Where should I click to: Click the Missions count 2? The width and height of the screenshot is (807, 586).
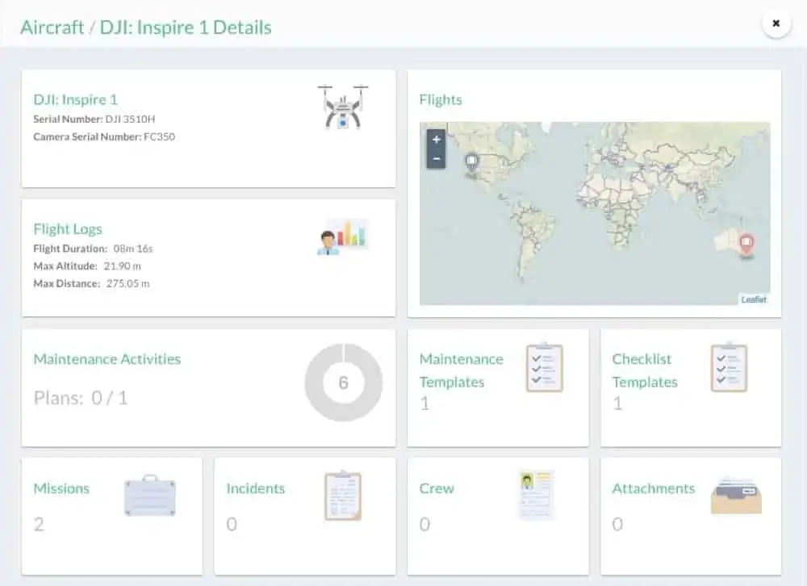pos(39,524)
